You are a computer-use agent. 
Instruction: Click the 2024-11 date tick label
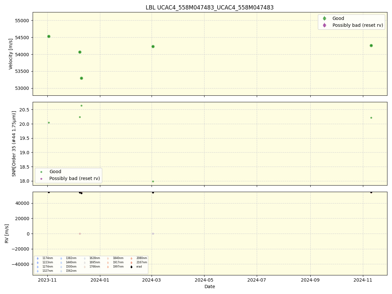(363, 279)
